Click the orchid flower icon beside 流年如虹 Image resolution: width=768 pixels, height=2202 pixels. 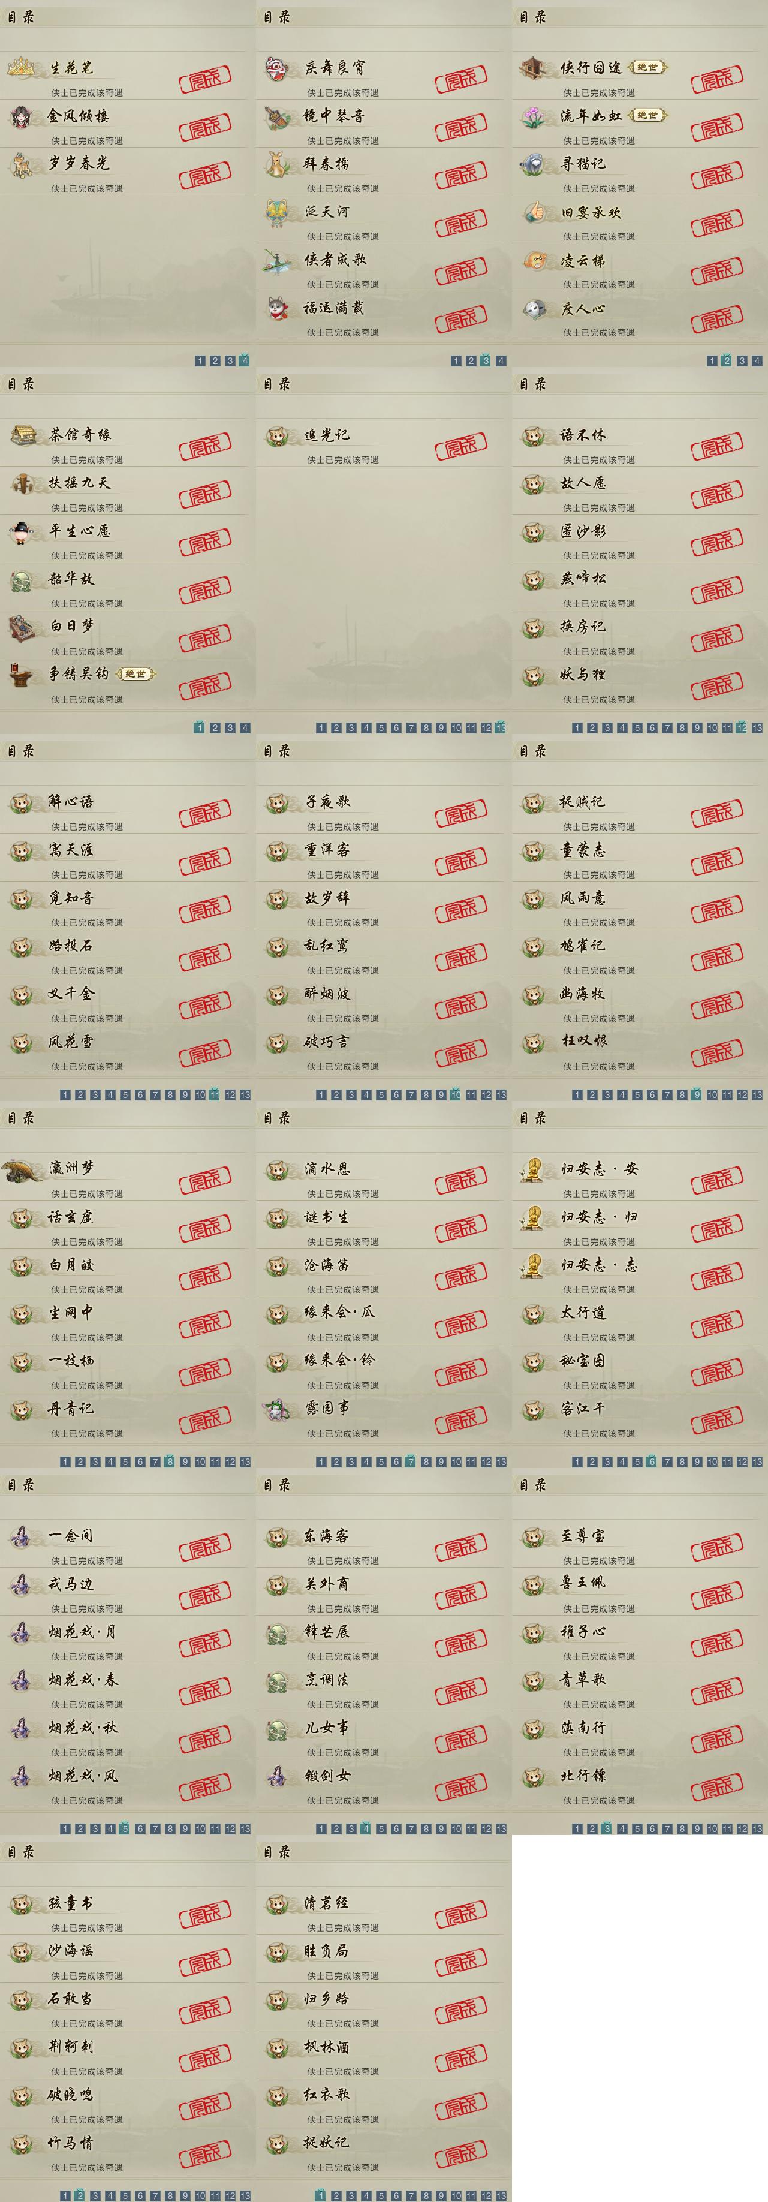pos(534,115)
